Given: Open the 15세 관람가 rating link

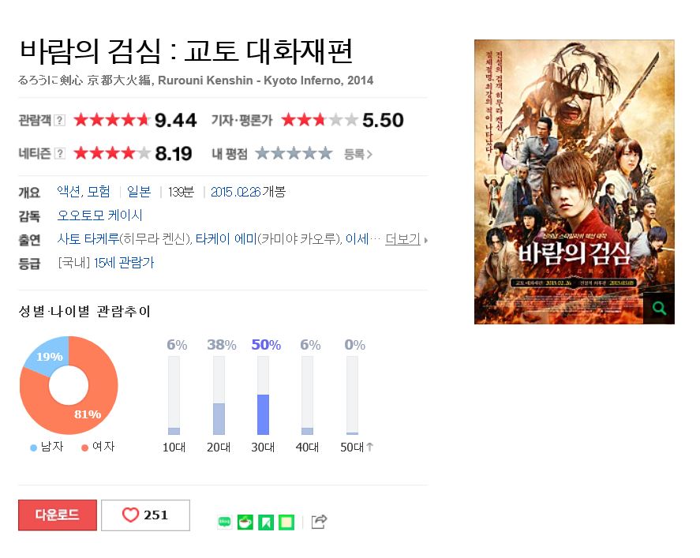Looking at the screenshot, I should (124, 263).
